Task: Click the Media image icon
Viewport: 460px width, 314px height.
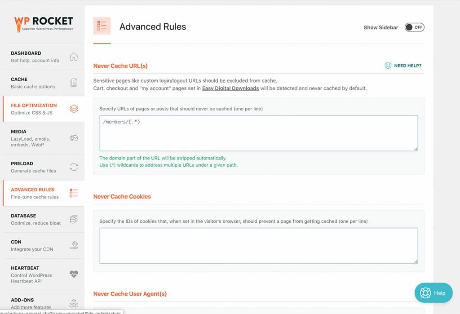Action: (74, 137)
